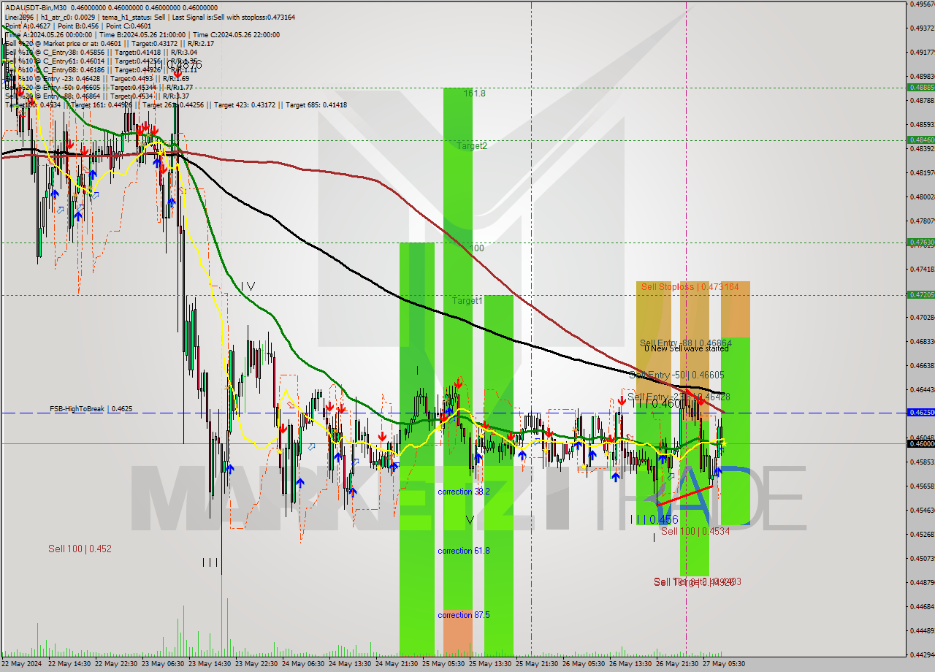Viewport: 935px width, 672px height.
Task: Click the '26 May 21:30' time axis label
Action: [x=677, y=664]
